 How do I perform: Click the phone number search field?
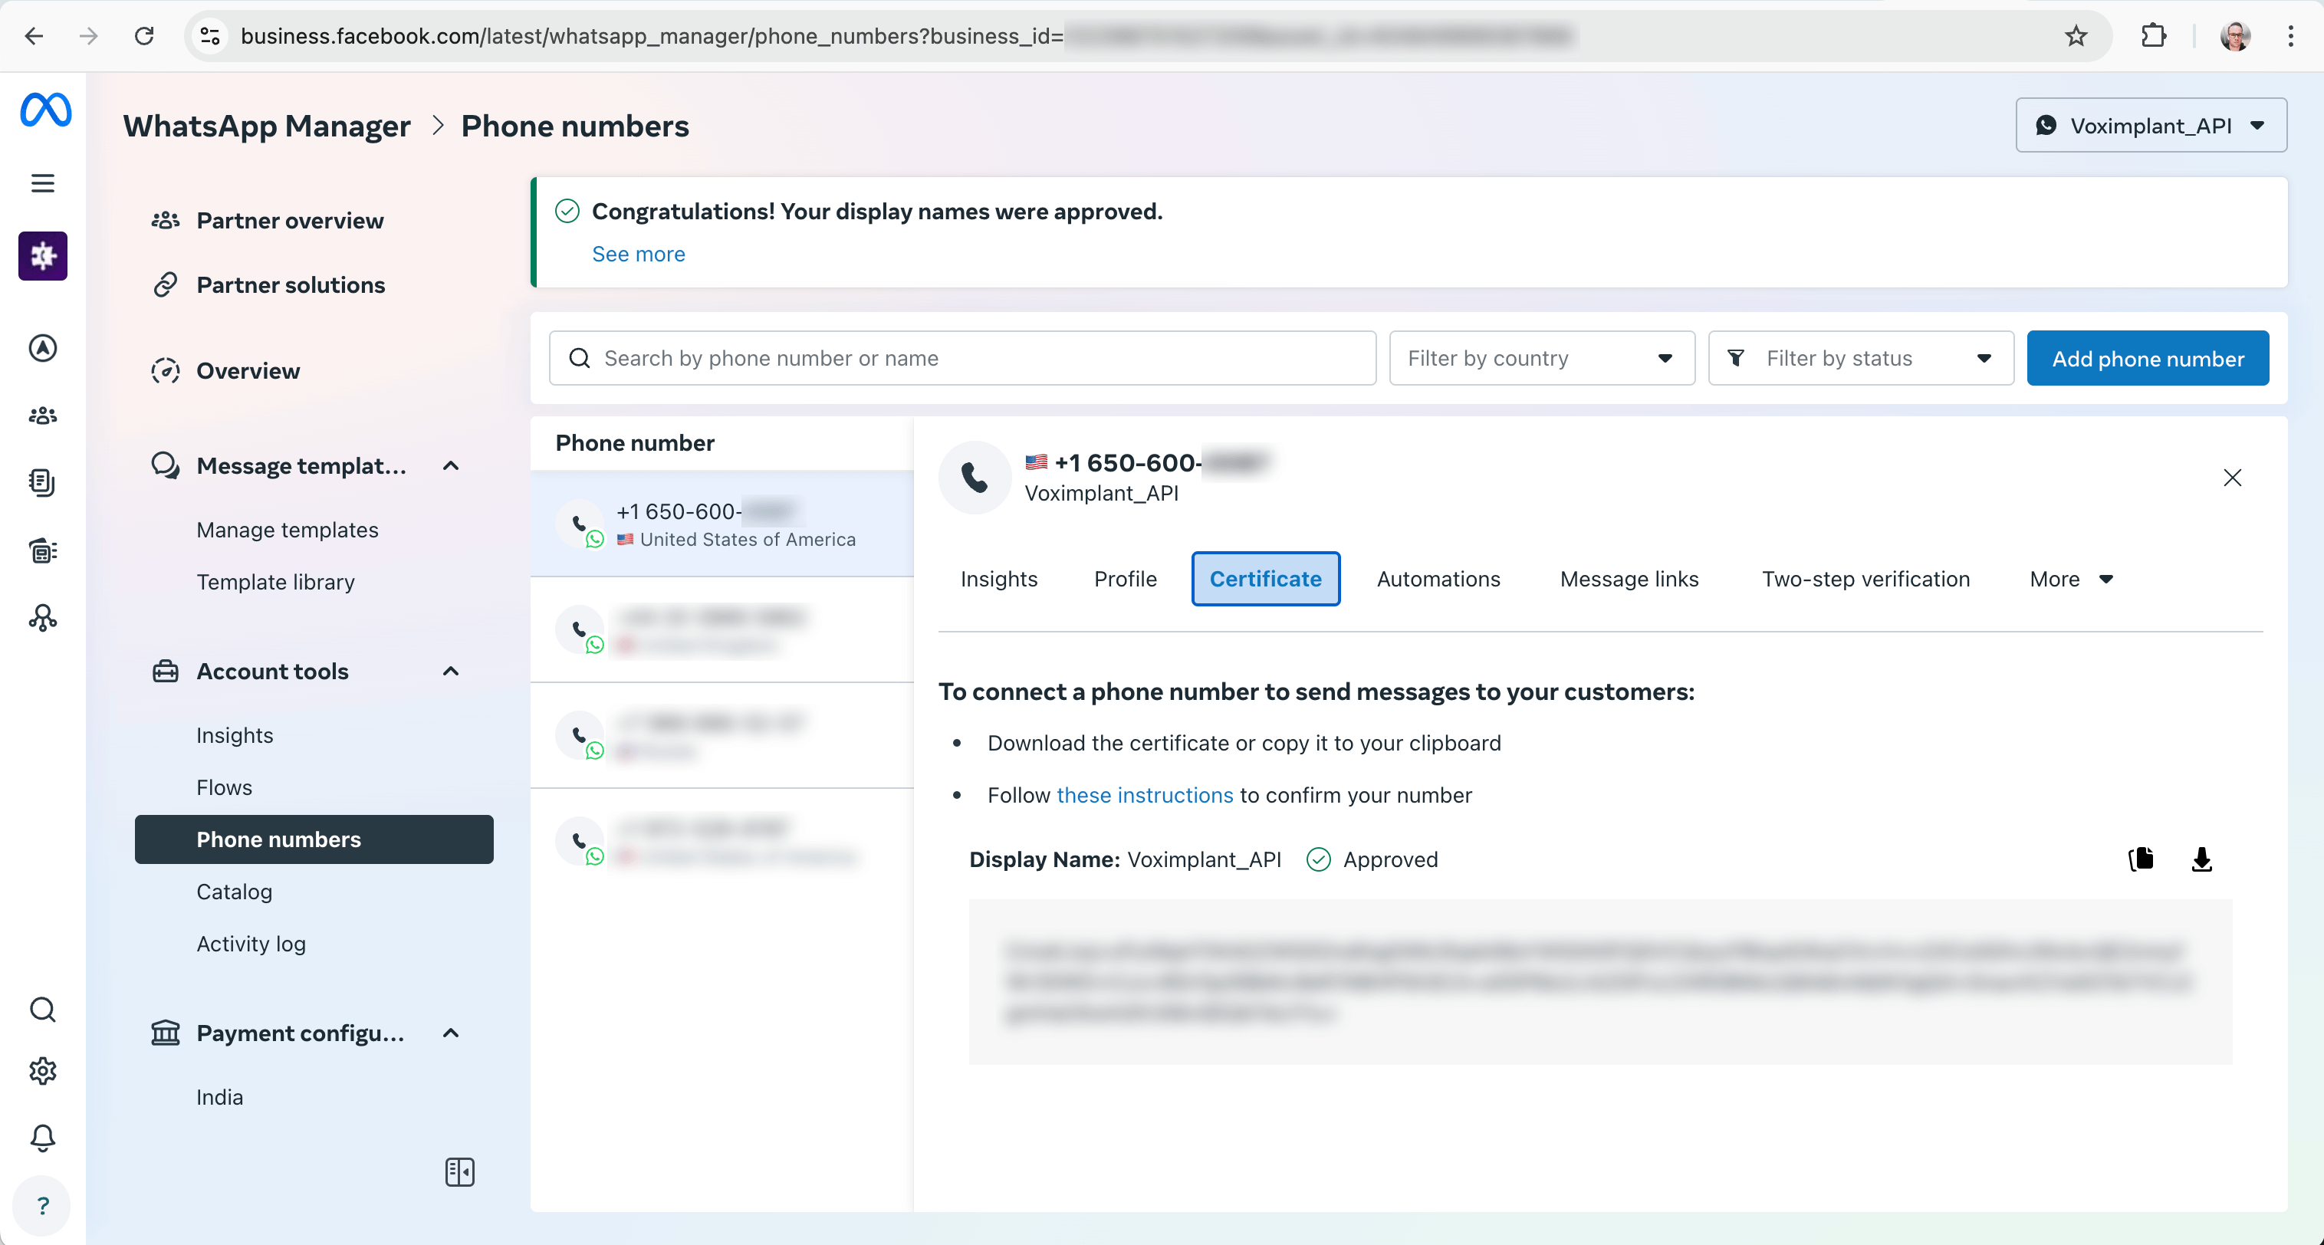[961, 358]
